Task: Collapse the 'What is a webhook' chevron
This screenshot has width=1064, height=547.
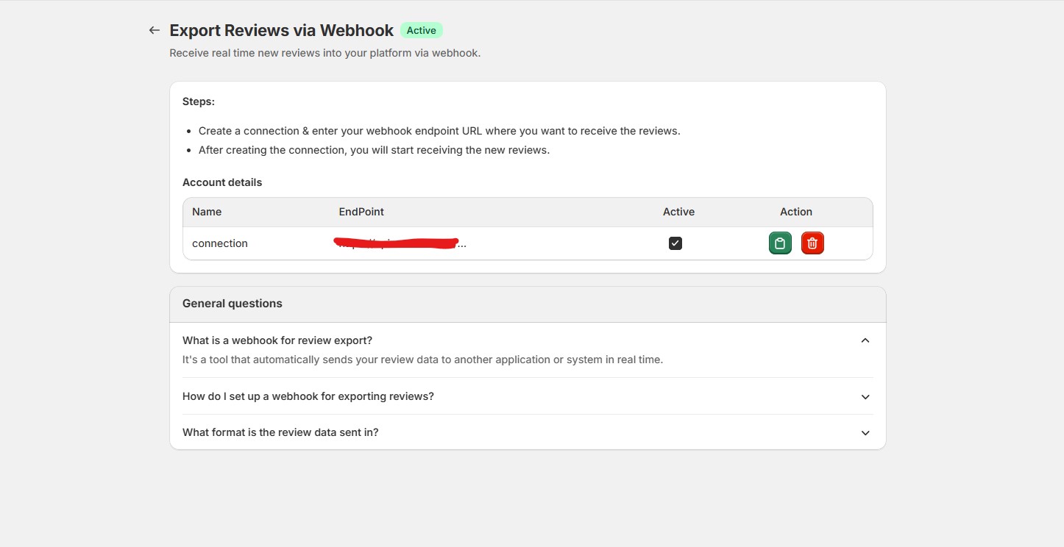Action: [x=865, y=340]
